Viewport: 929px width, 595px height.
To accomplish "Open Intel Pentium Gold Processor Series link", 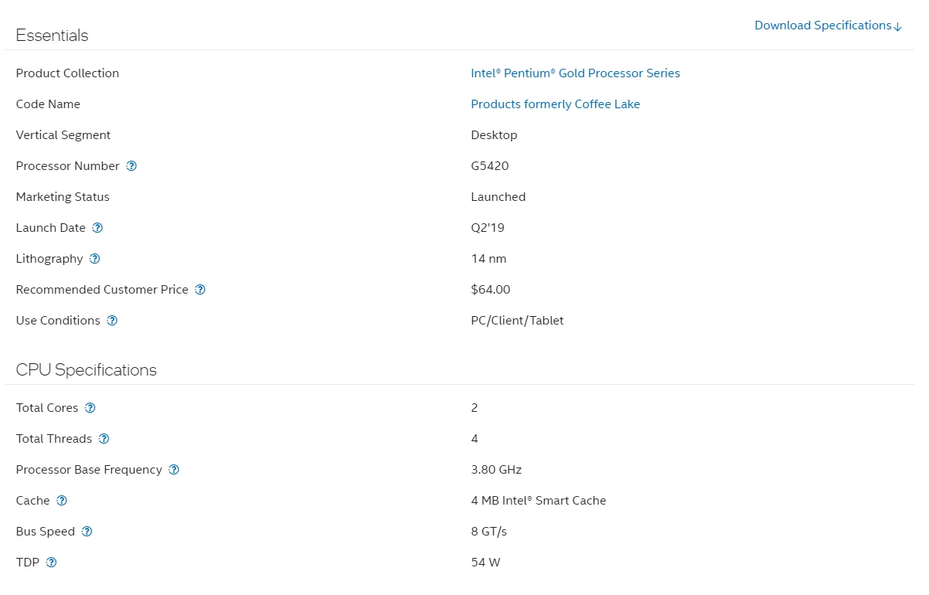I will (576, 73).
